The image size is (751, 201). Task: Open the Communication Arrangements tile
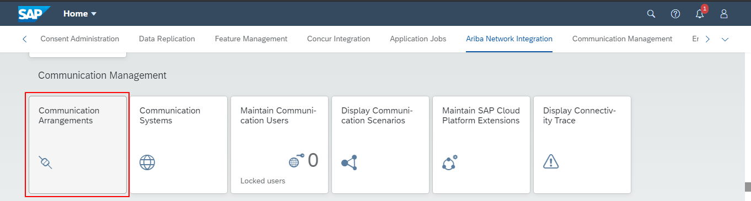point(78,145)
